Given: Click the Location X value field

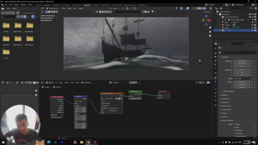Looking at the screenshot, I should pos(242,61).
